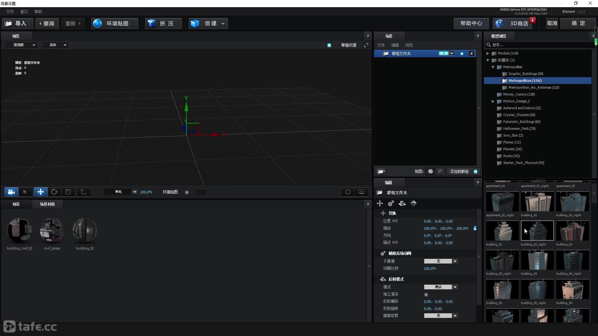
Task: Choose the building_02_night model thumbnail
Action: point(537,231)
